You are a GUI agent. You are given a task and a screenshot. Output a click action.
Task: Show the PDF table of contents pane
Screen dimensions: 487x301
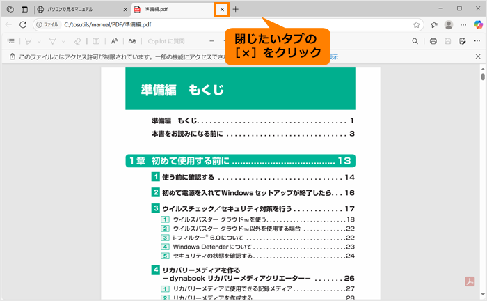(x=11, y=41)
